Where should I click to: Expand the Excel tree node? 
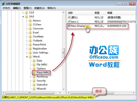point(27,33)
